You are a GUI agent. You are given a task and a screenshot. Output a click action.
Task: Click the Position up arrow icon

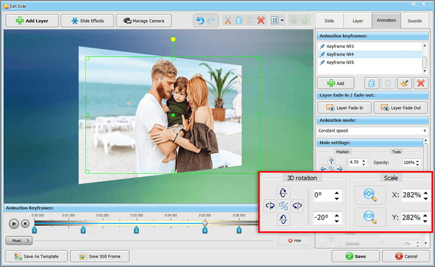[331, 160]
